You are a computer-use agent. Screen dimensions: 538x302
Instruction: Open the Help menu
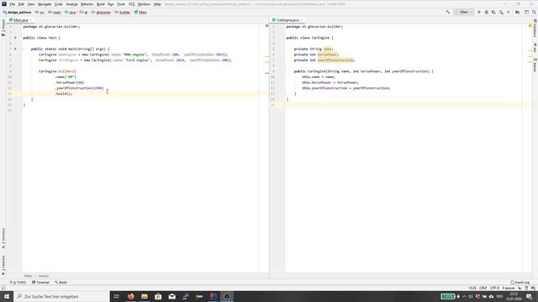pos(157,4)
